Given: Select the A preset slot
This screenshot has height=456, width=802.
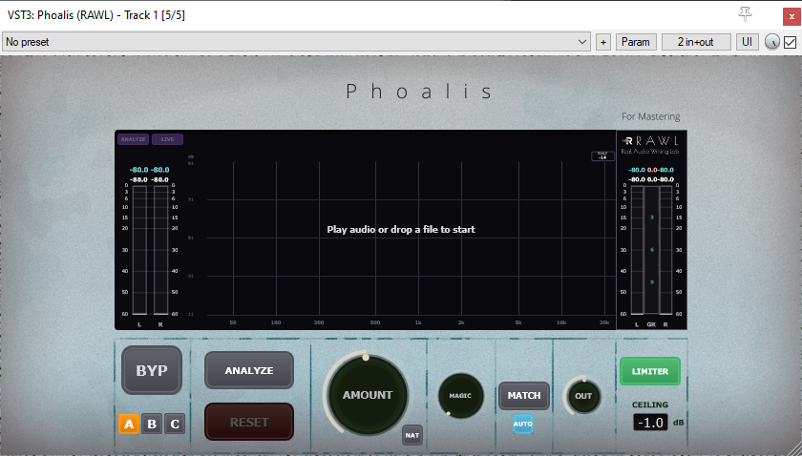Looking at the screenshot, I should (x=129, y=424).
